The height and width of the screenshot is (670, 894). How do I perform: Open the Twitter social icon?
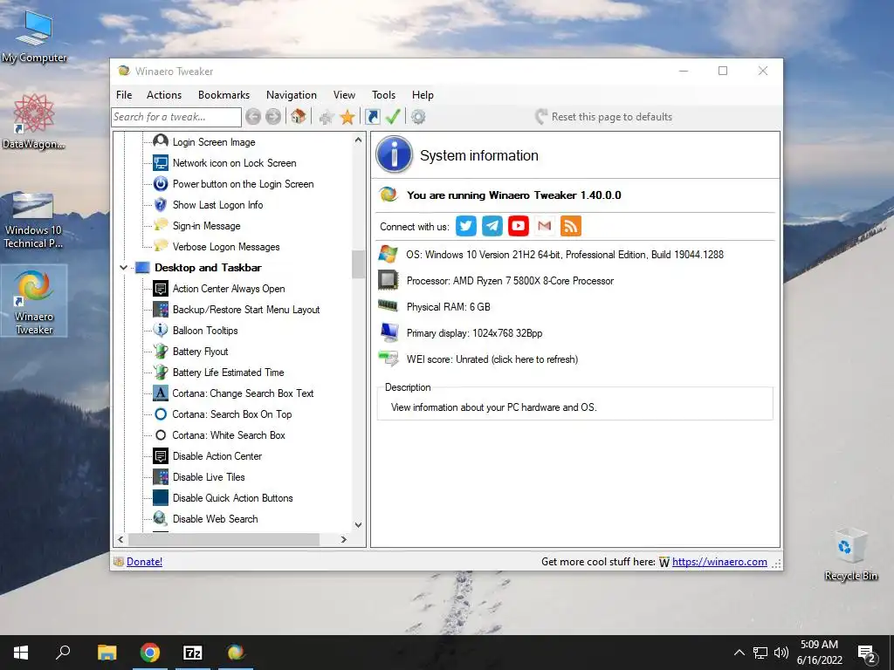click(466, 226)
